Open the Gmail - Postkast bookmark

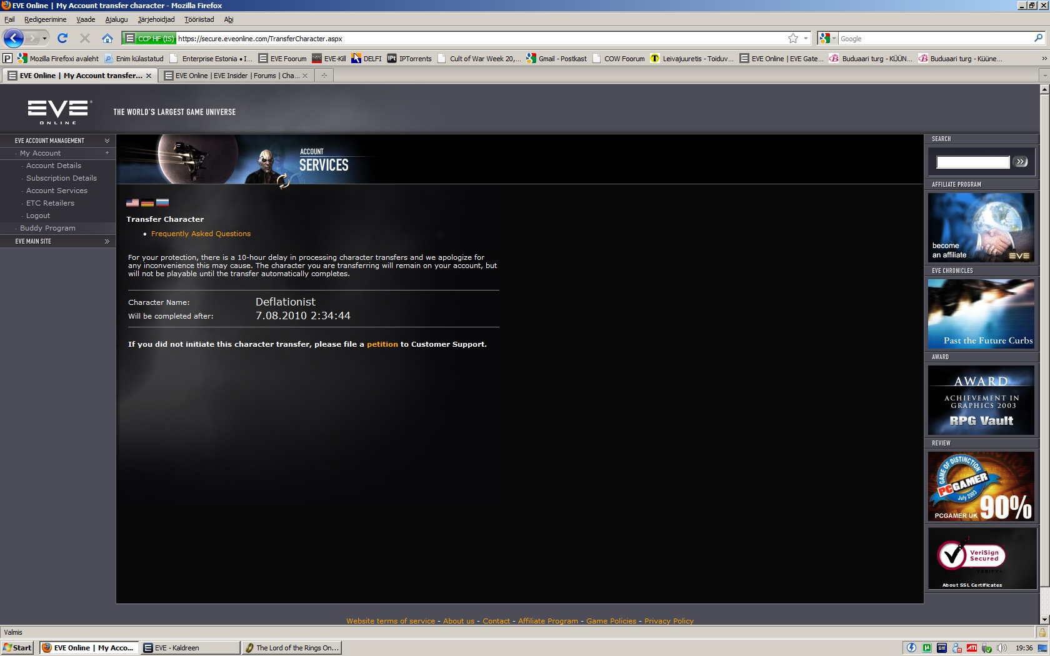click(x=556, y=58)
